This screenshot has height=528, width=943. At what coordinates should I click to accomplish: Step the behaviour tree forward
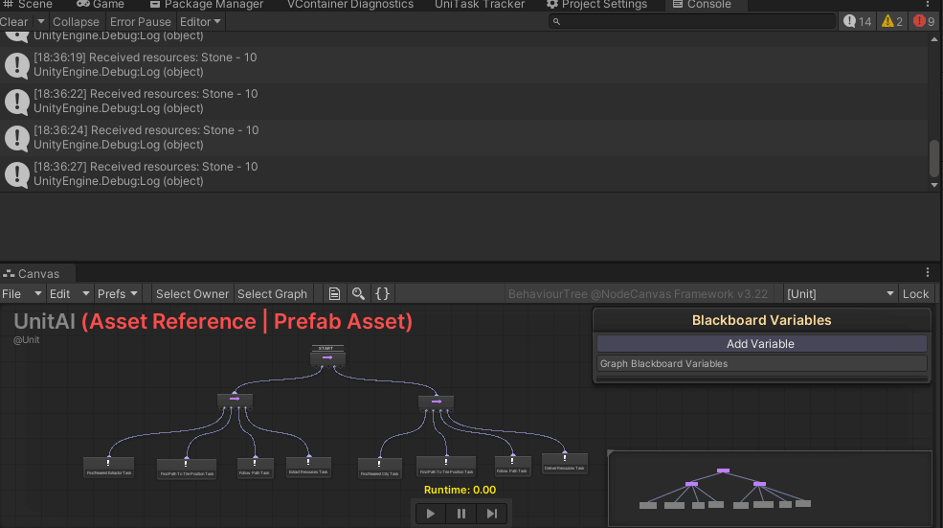(492, 514)
